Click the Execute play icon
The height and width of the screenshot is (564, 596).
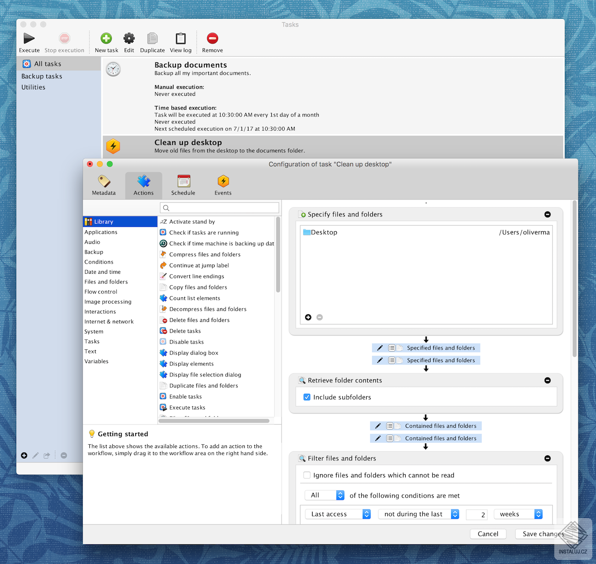29,39
